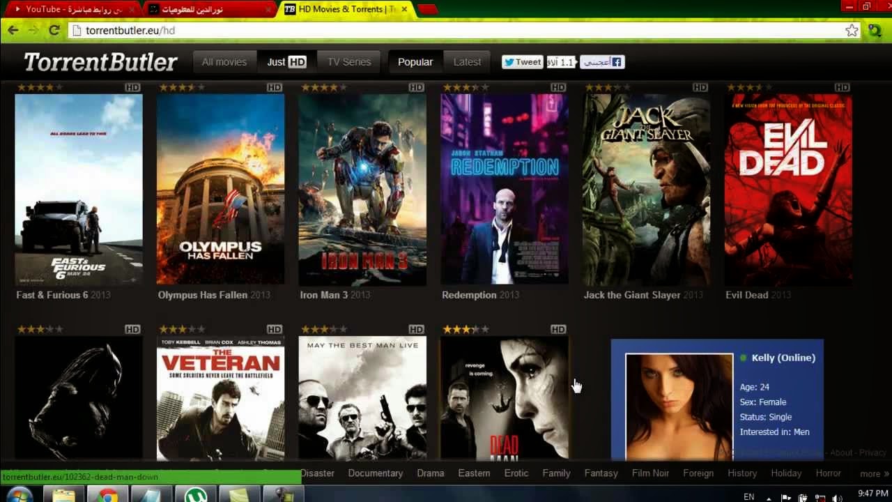Image resolution: width=892 pixels, height=502 pixels.
Task: Filter by the Family genre
Action: pyautogui.click(x=556, y=473)
